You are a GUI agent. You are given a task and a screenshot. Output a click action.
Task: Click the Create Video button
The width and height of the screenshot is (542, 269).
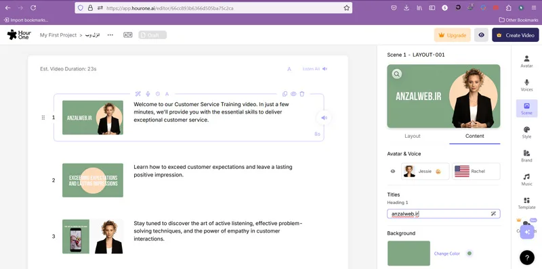516,35
